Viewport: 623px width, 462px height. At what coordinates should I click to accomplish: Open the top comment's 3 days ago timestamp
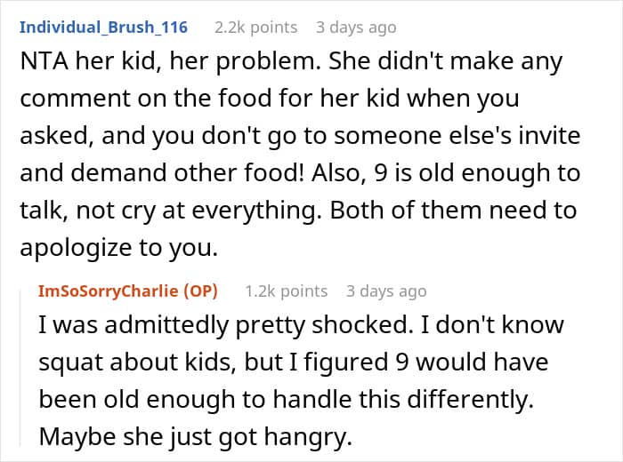(356, 28)
